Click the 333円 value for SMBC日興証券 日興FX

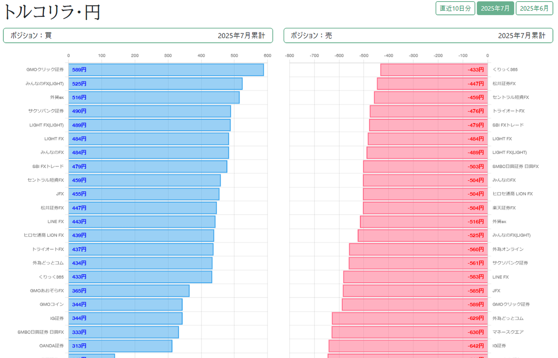[x=79, y=332]
